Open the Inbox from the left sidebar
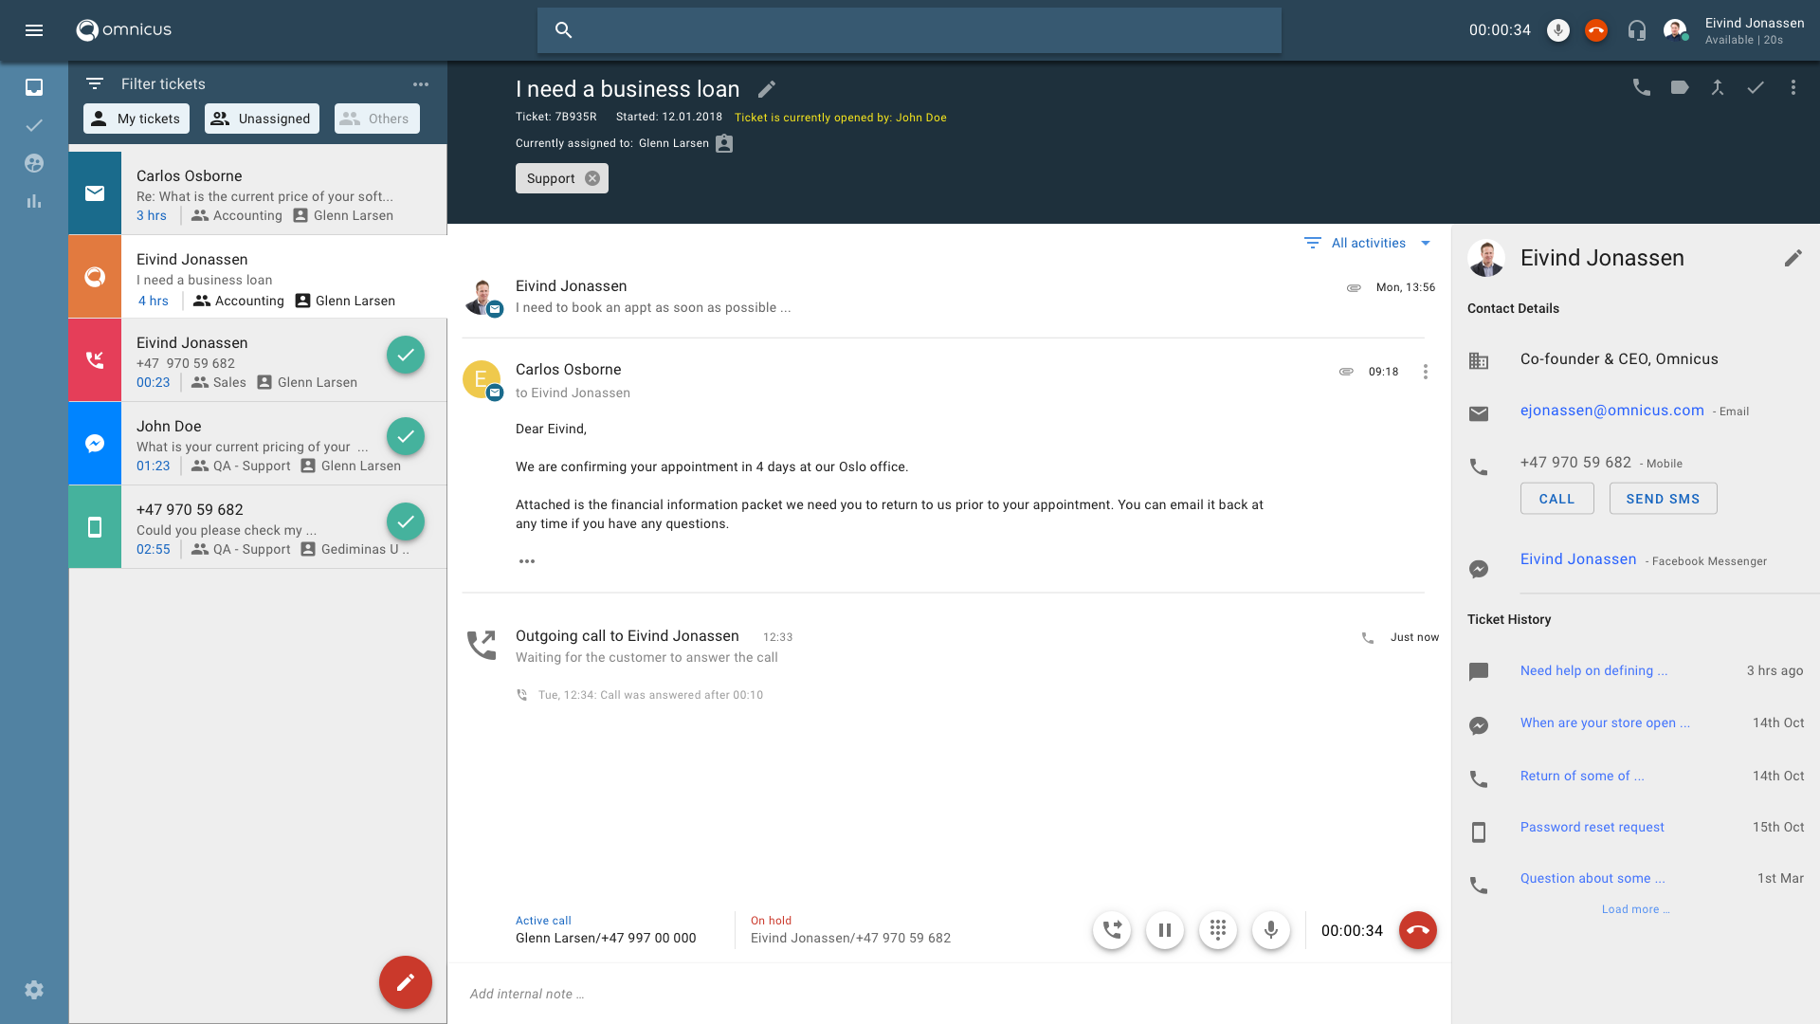The width and height of the screenshot is (1820, 1024). [34, 87]
